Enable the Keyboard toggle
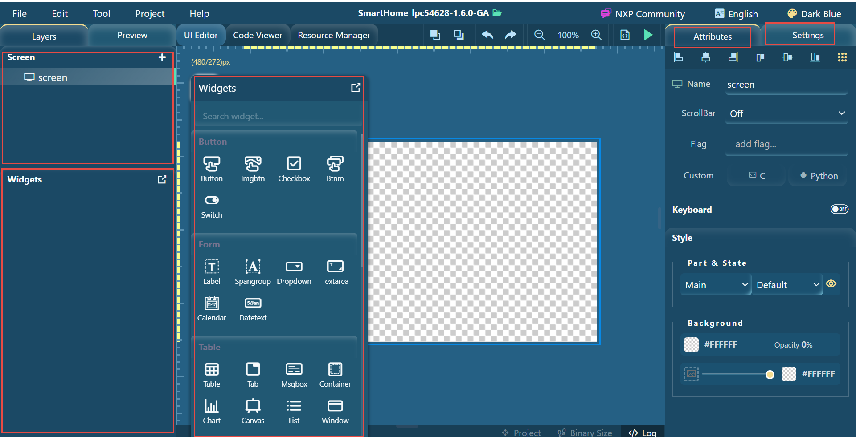The height and width of the screenshot is (437, 856). point(840,209)
